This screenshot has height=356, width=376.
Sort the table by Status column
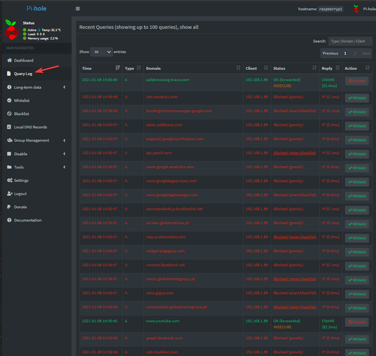click(x=295, y=68)
